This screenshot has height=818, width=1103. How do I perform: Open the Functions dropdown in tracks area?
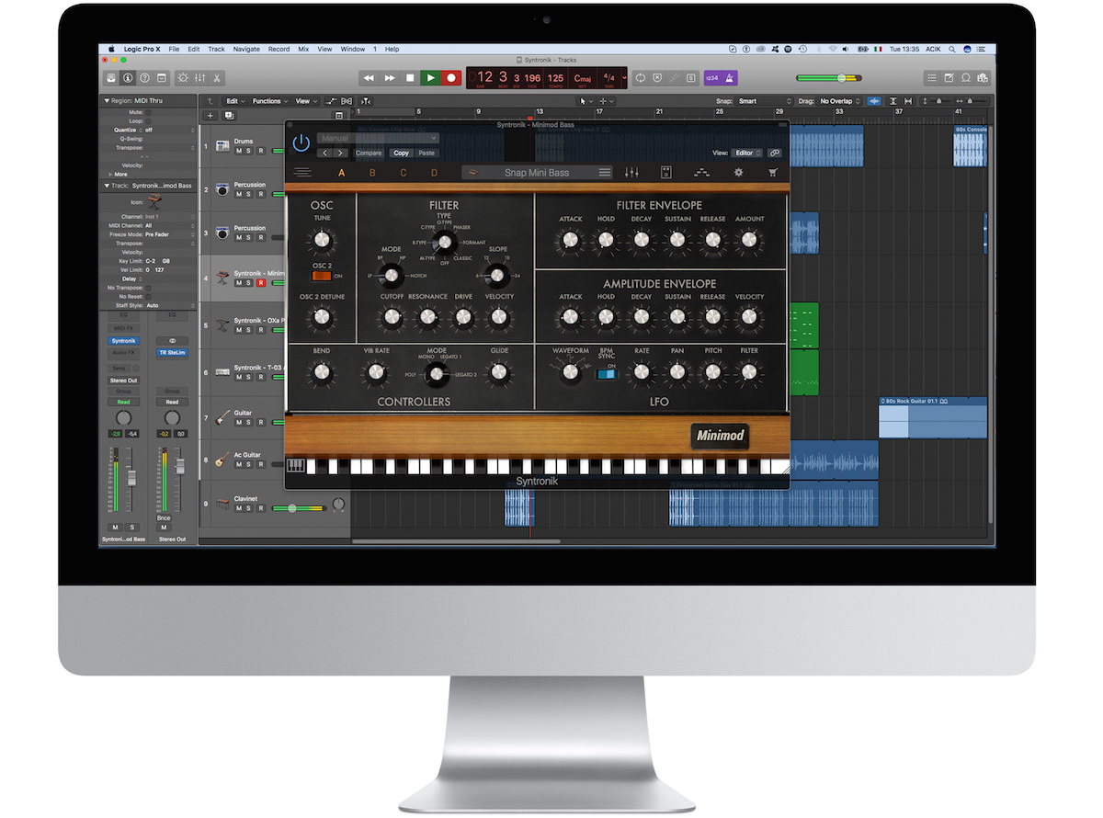pyautogui.click(x=269, y=101)
